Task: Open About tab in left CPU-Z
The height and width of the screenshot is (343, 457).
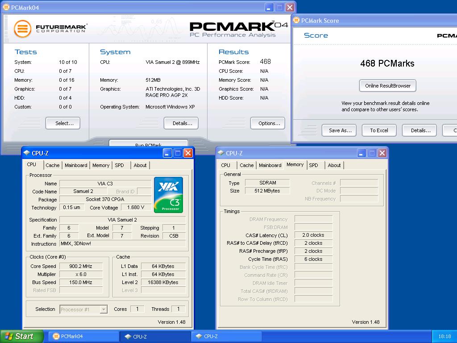Action: (140, 165)
